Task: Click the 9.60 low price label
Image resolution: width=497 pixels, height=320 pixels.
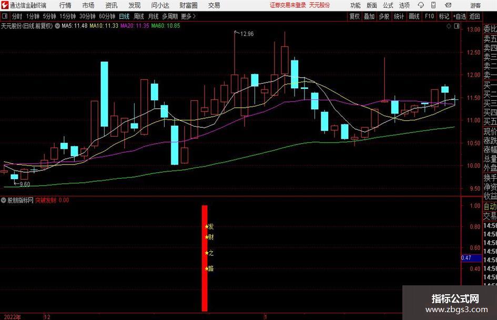Action: click(x=24, y=184)
